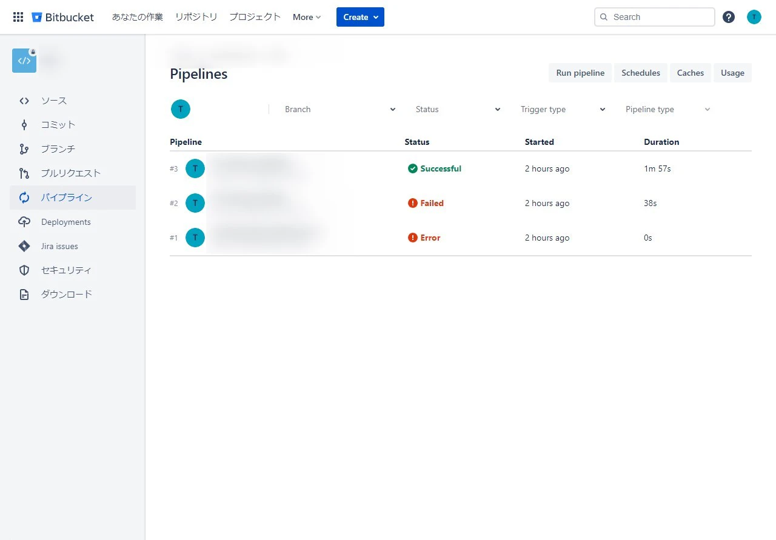Open あなたの作業 in top navigation
Screen dimensions: 776x540
coord(138,17)
